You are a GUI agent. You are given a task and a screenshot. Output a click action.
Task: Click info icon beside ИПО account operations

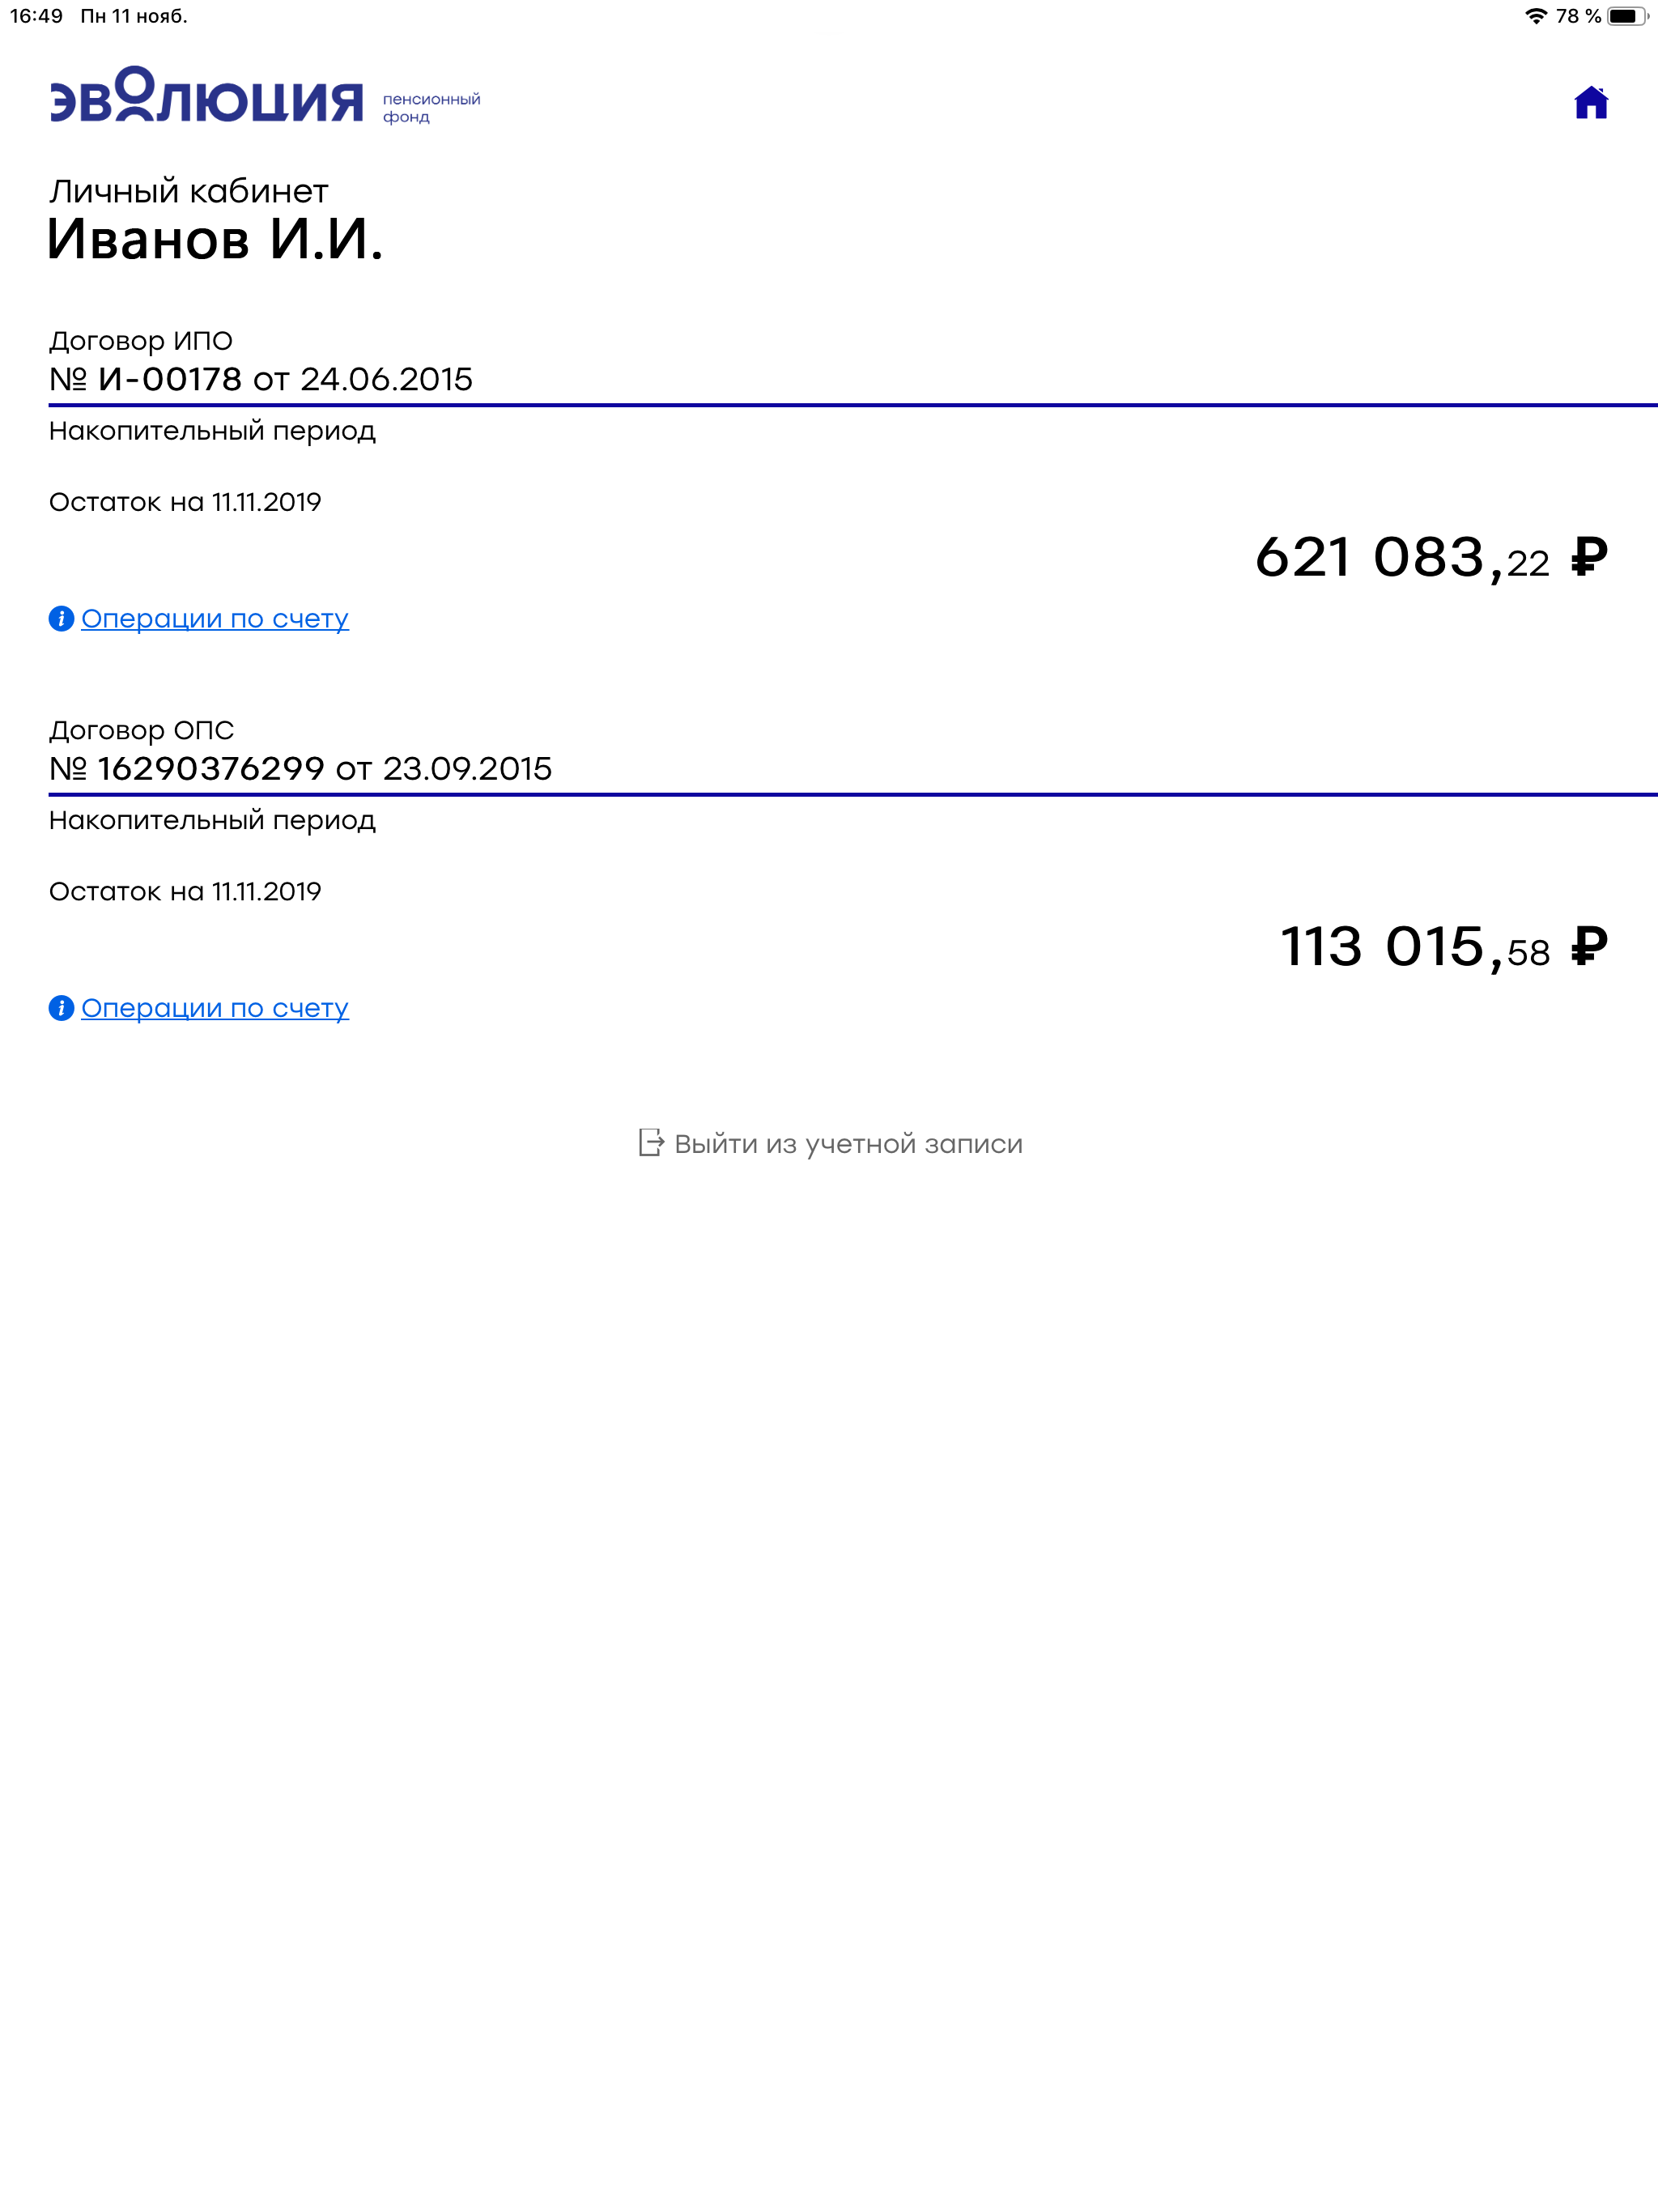point(61,619)
